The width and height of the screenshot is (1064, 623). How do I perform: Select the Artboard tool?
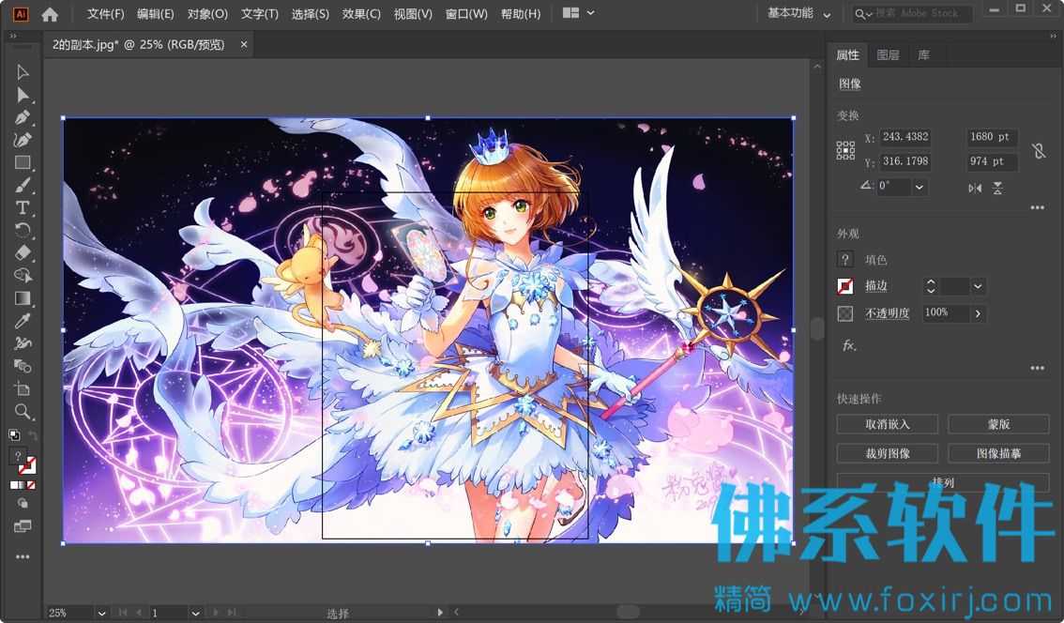(23, 388)
